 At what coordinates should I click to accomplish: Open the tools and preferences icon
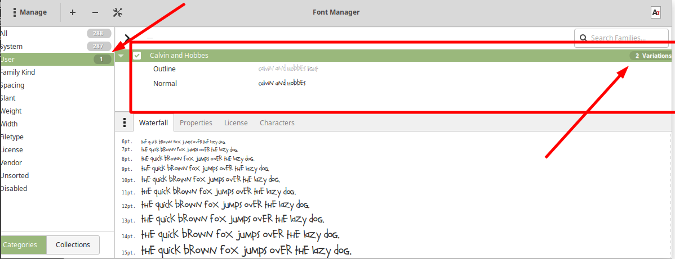(118, 12)
